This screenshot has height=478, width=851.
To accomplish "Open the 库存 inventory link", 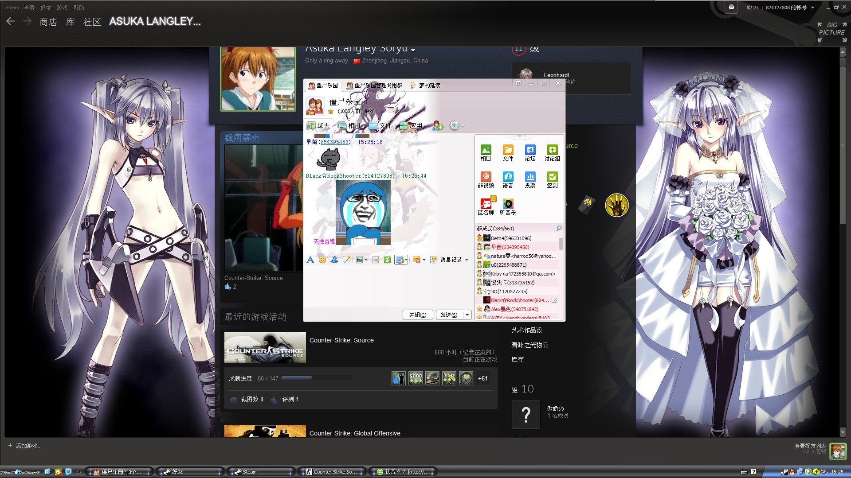I will 518,360.
